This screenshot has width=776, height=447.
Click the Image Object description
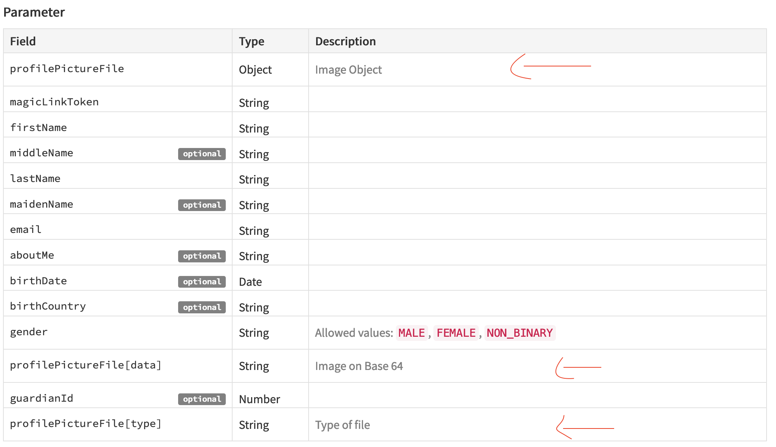348,70
